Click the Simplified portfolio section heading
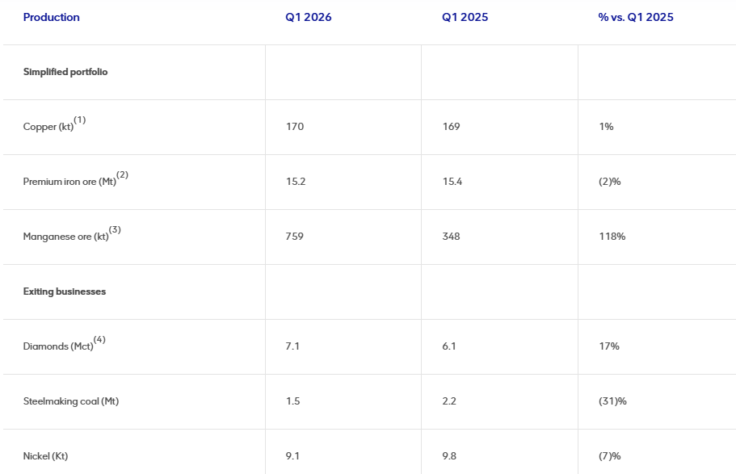Image resolution: width=736 pixels, height=474 pixels. 65,72
